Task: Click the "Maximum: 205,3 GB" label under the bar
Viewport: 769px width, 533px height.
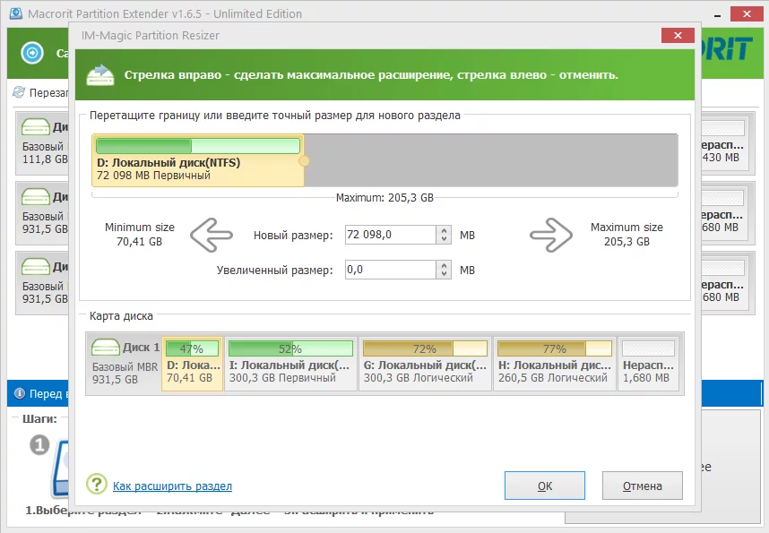Action: coord(385,198)
